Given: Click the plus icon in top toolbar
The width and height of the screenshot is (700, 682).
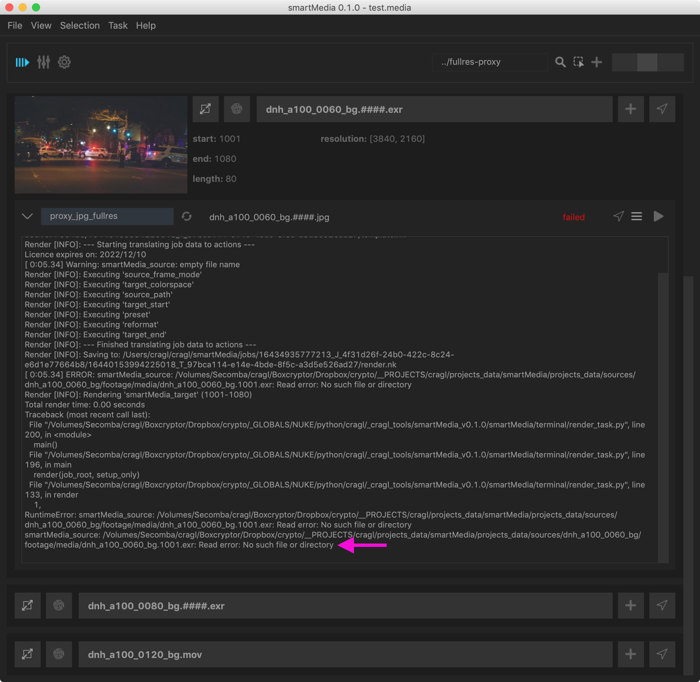Looking at the screenshot, I should pyautogui.click(x=597, y=62).
